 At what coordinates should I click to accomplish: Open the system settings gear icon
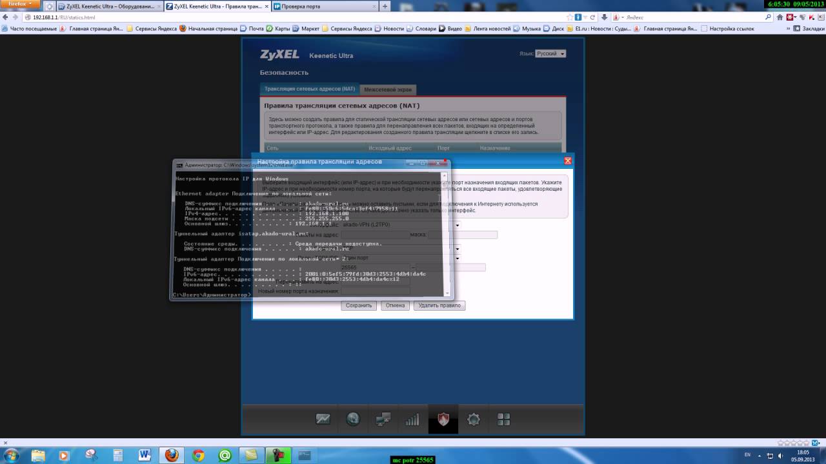(474, 420)
